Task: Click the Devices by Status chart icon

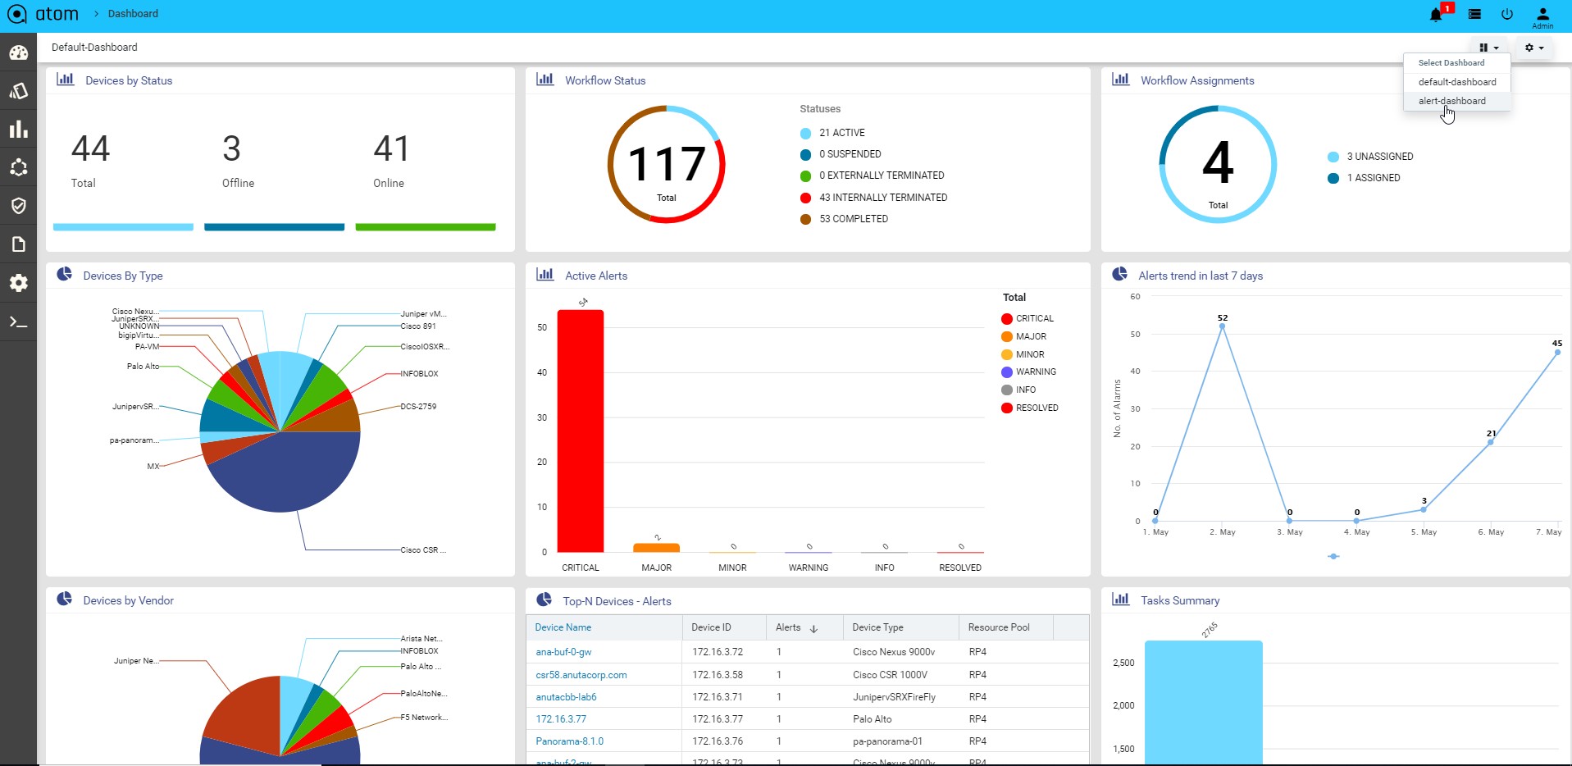Action: coord(66,80)
